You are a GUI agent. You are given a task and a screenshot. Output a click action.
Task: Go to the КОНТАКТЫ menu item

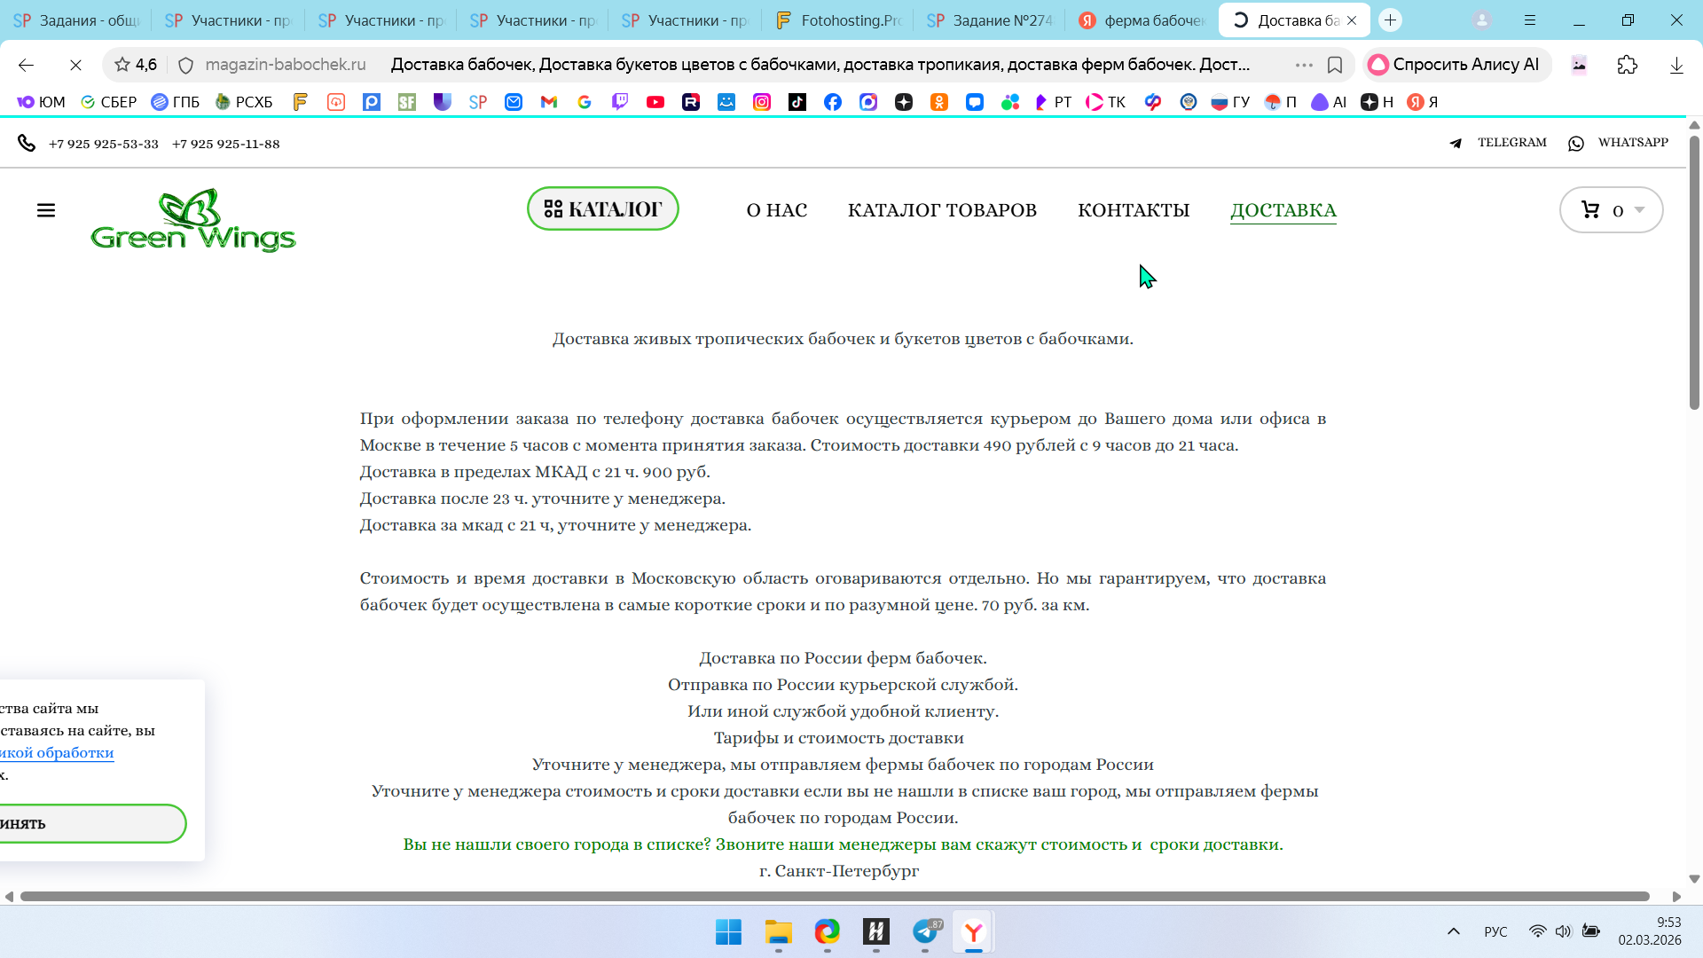coord(1133,210)
